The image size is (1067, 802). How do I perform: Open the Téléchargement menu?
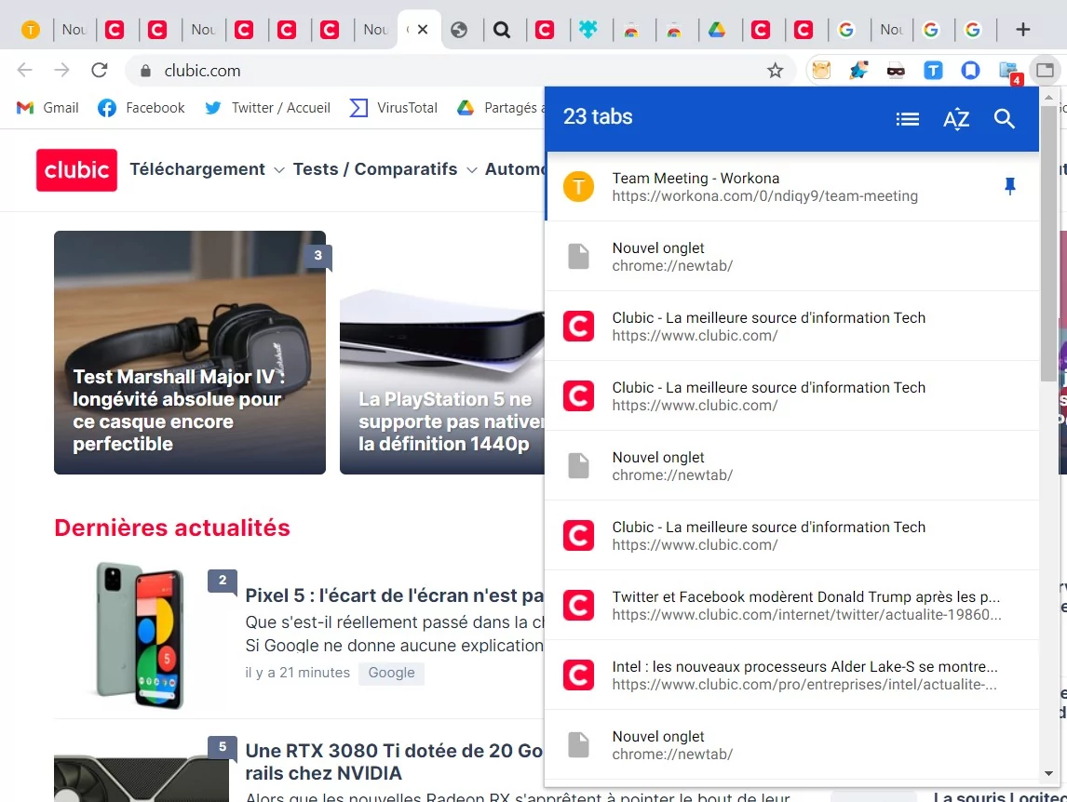tap(197, 169)
